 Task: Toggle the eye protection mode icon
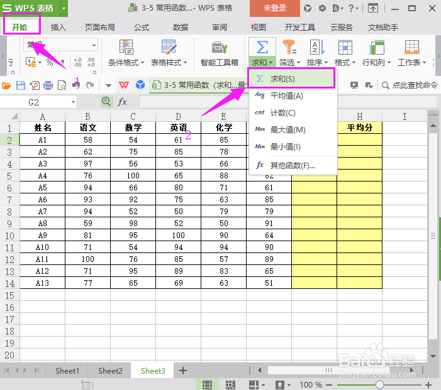tap(280, 385)
